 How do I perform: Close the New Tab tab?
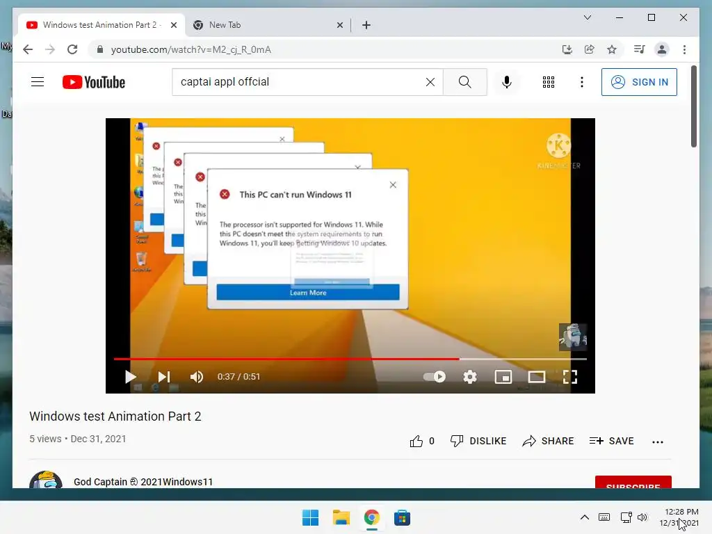(x=339, y=25)
